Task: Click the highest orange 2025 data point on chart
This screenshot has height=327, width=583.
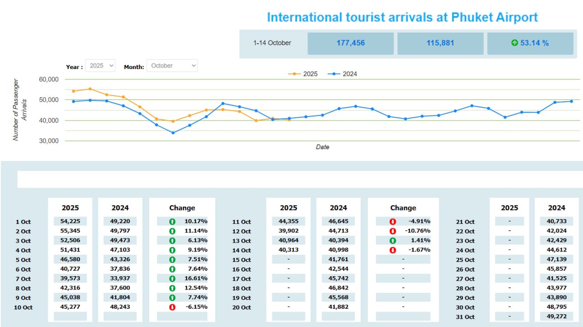Action: coord(90,89)
